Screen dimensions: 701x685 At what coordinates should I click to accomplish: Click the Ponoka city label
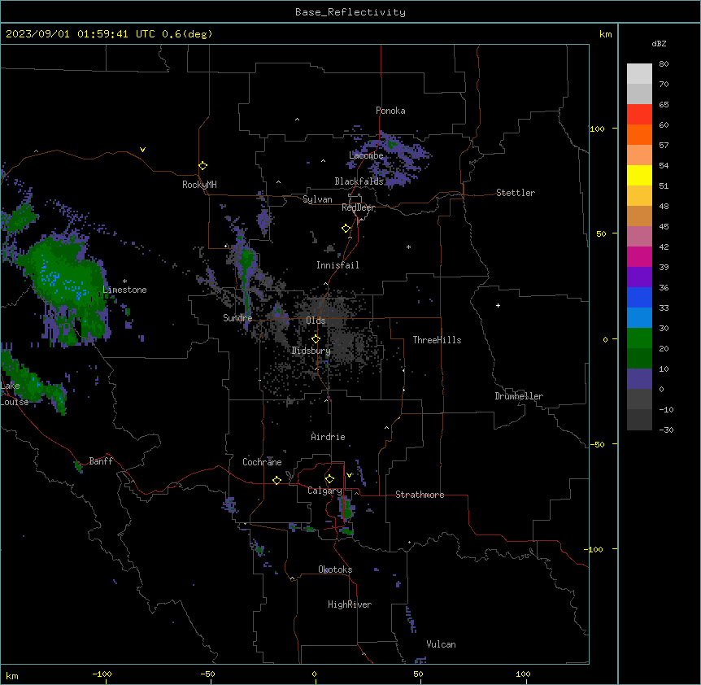point(390,111)
